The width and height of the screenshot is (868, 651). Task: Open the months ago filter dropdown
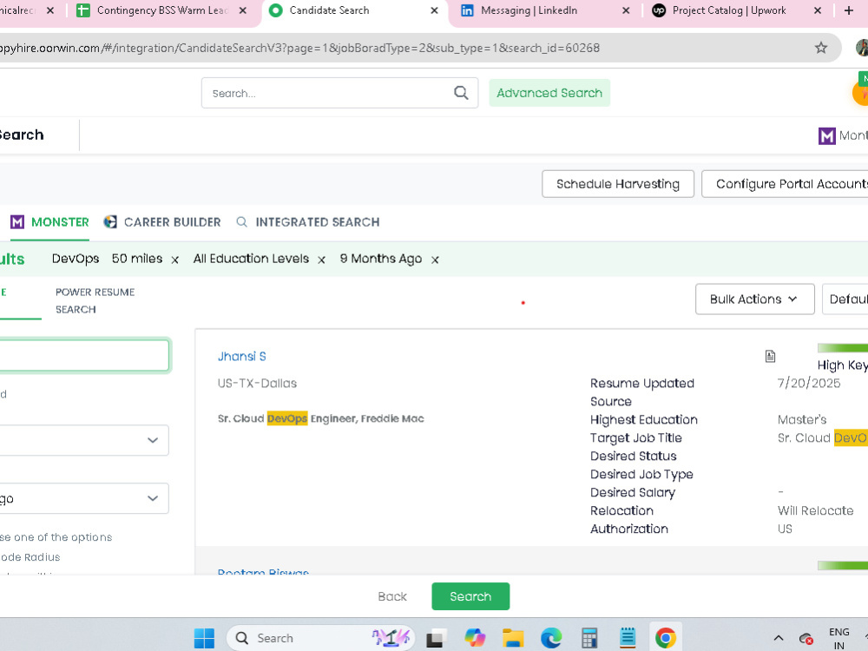coord(84,498)
